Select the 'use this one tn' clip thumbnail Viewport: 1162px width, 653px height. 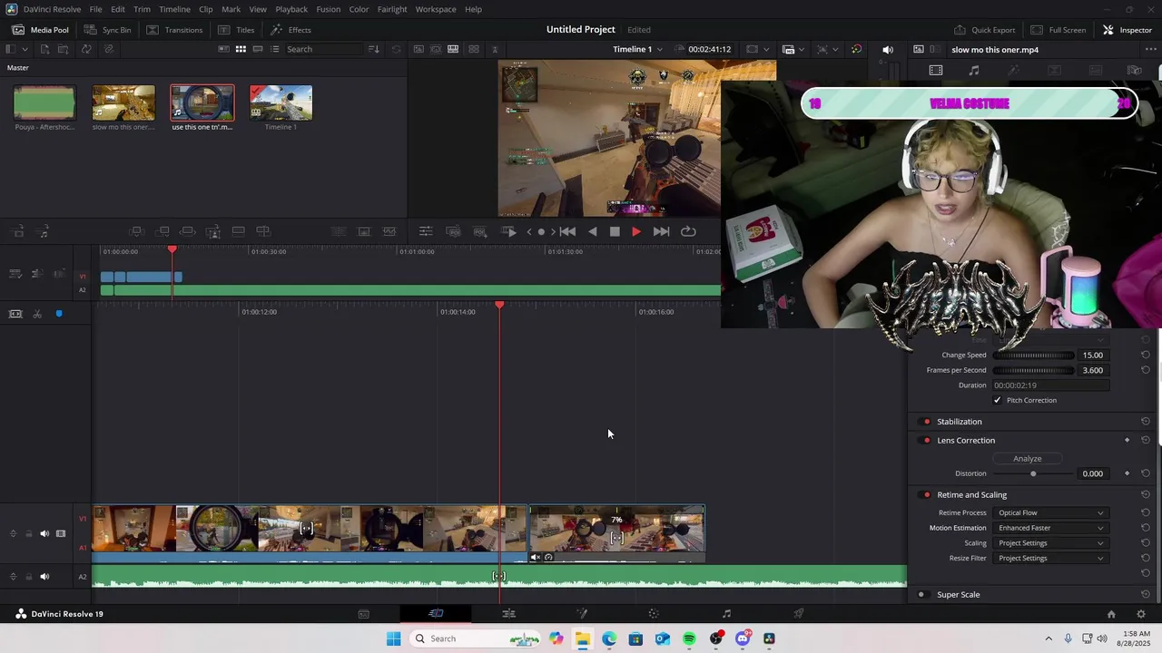(x=202, y=103)
